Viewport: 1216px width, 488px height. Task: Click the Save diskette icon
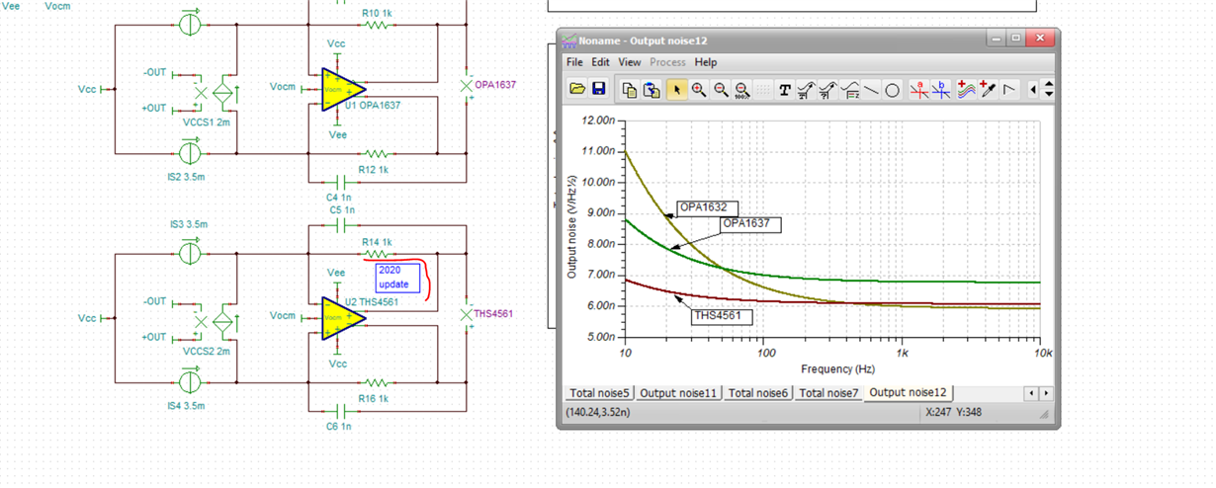tap(598, 89)
